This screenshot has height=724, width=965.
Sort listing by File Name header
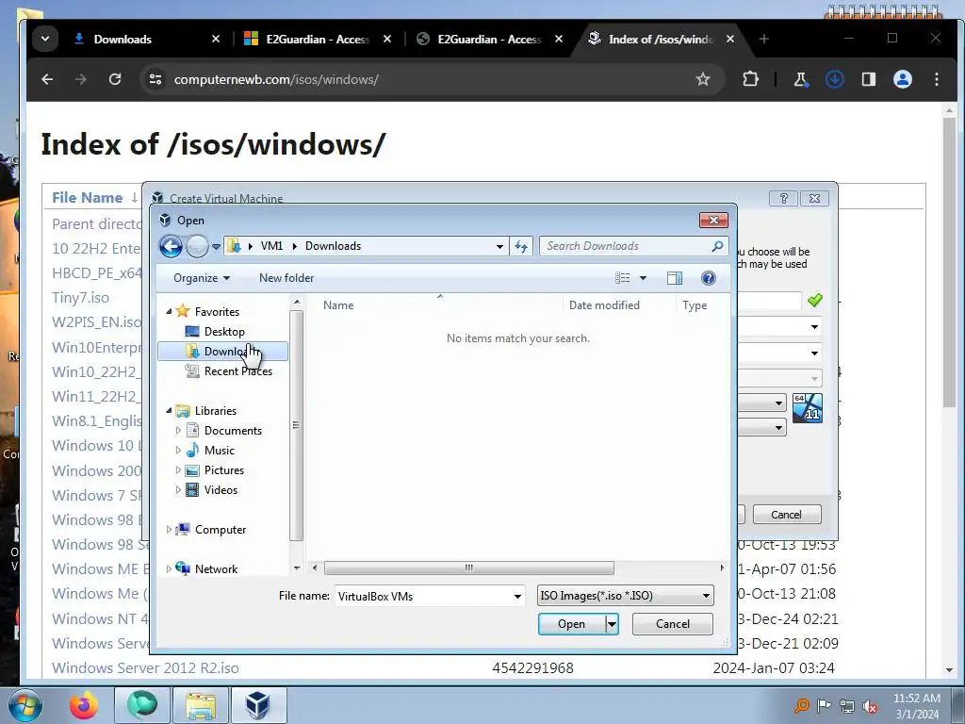[x=88, y=198]
